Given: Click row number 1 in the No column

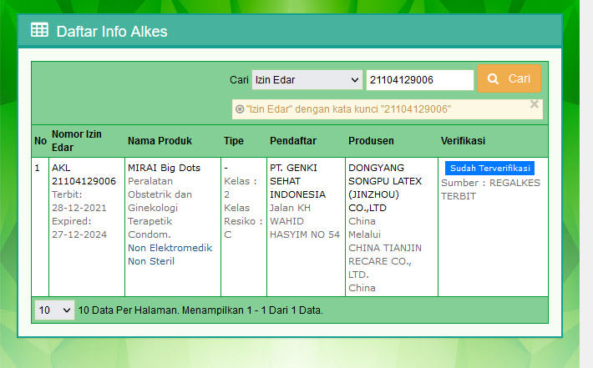Looking at the screenshot, I should coord(37,168).
